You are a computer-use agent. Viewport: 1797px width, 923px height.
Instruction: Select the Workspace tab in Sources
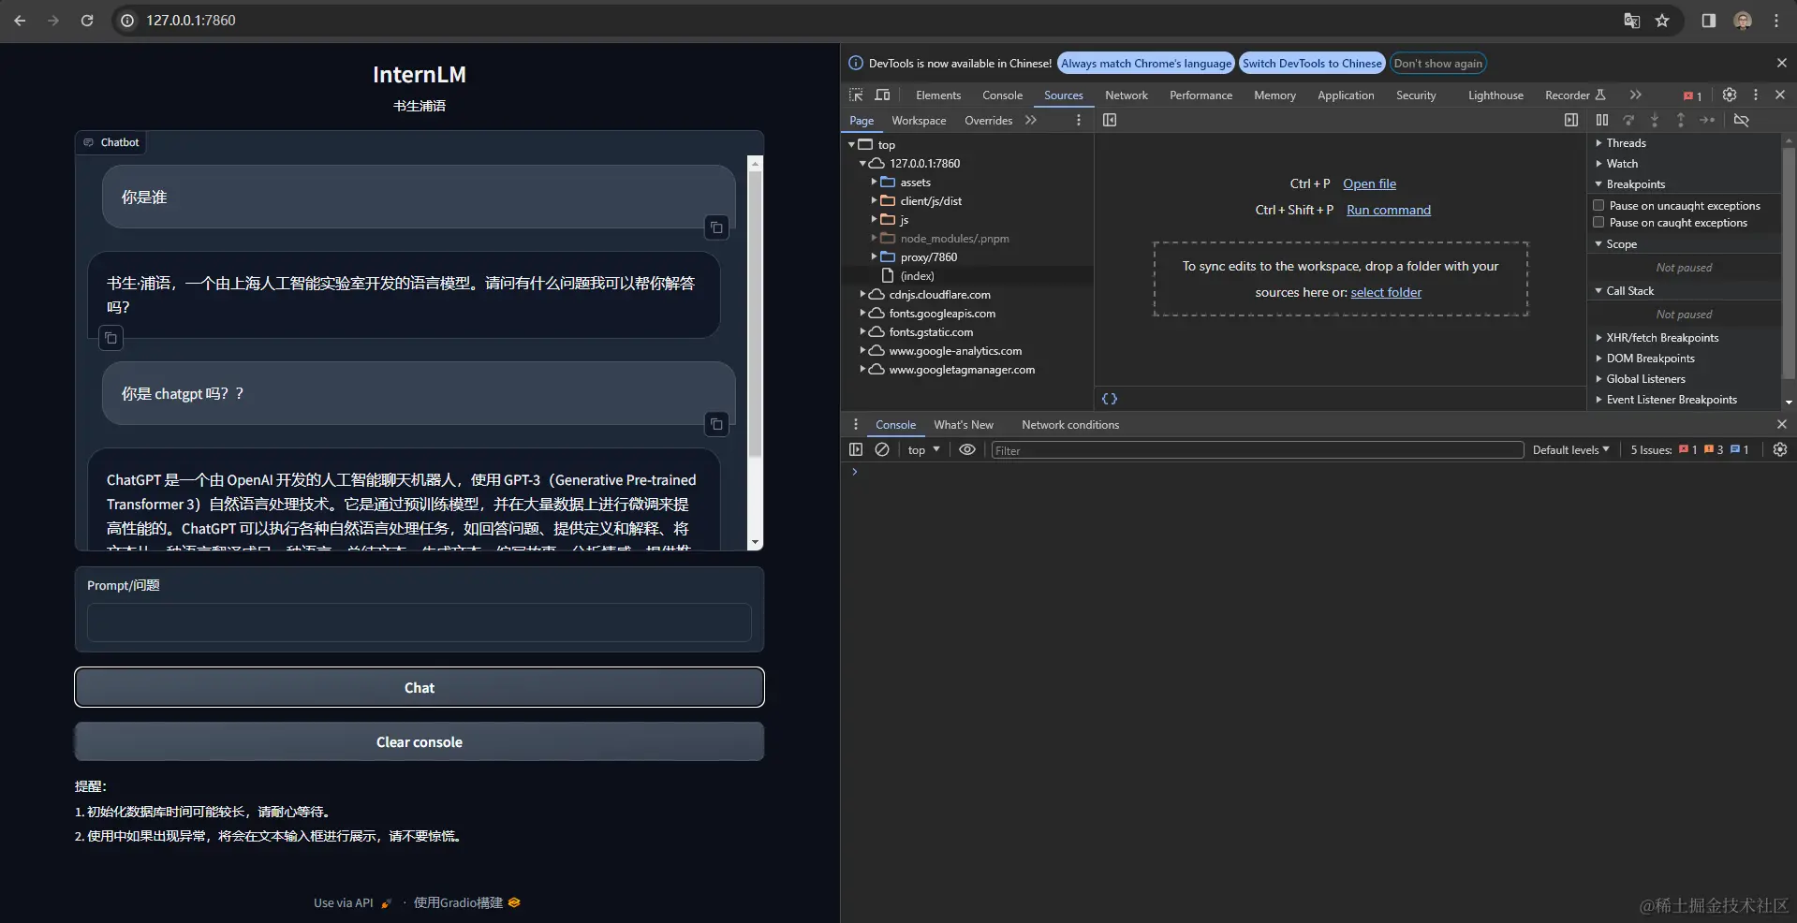click(x=919, y=121)
